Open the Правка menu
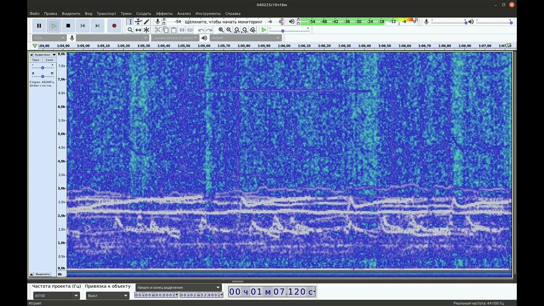The image size is (544, 306). click(51, 14)
